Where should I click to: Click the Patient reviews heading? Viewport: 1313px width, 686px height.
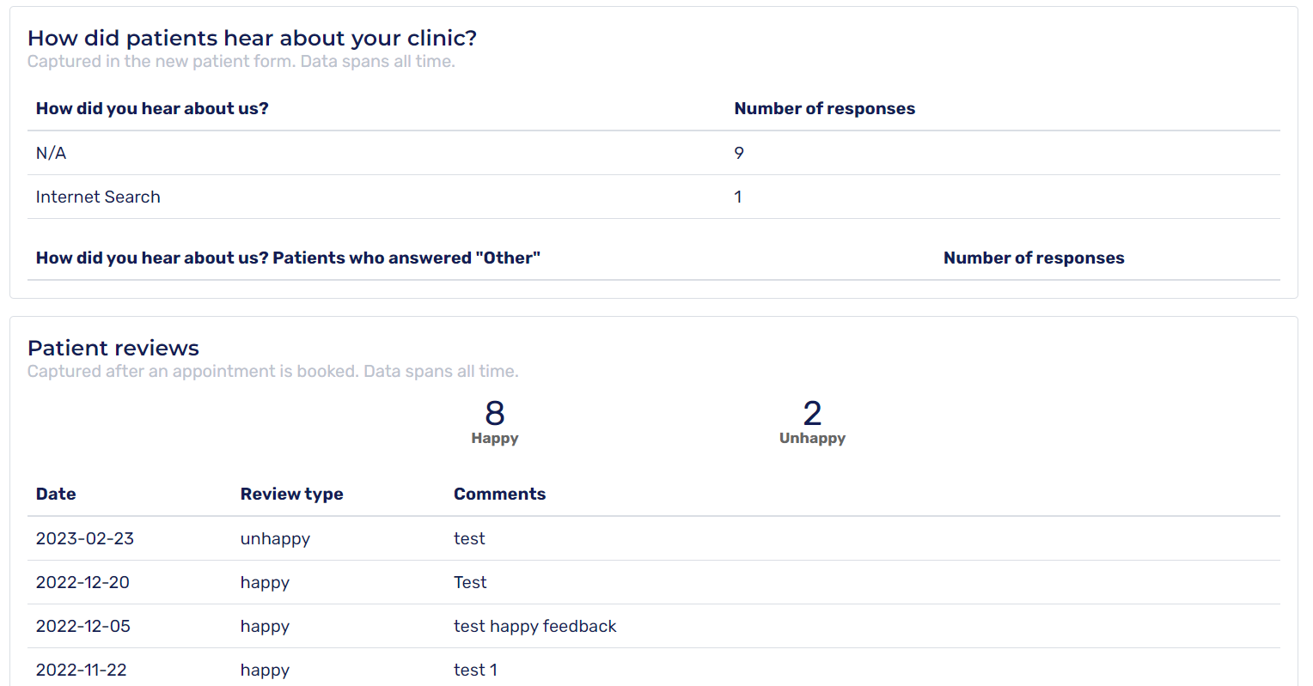113,349
